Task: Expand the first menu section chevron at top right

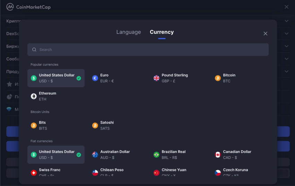Action: [x=286, y=21]
